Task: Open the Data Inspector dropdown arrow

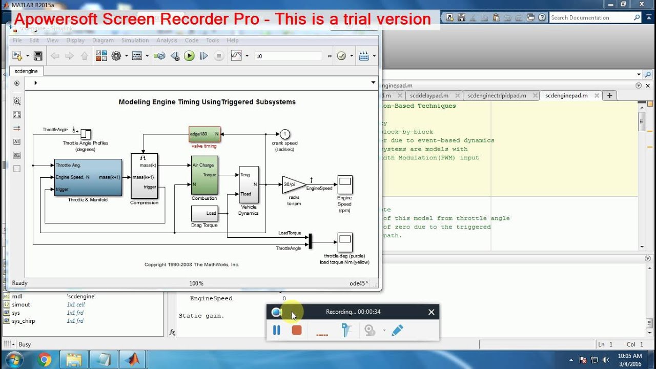Action: 247,56
